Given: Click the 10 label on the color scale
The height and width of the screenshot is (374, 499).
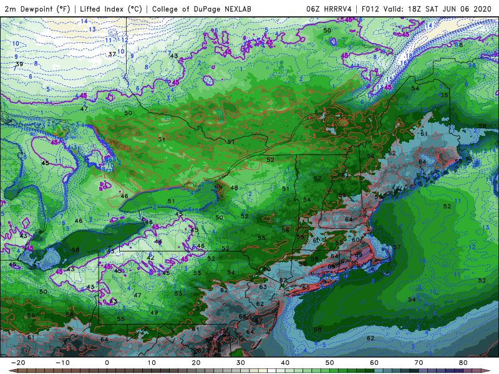Looking at the screenshot, I should coord(152,363).
